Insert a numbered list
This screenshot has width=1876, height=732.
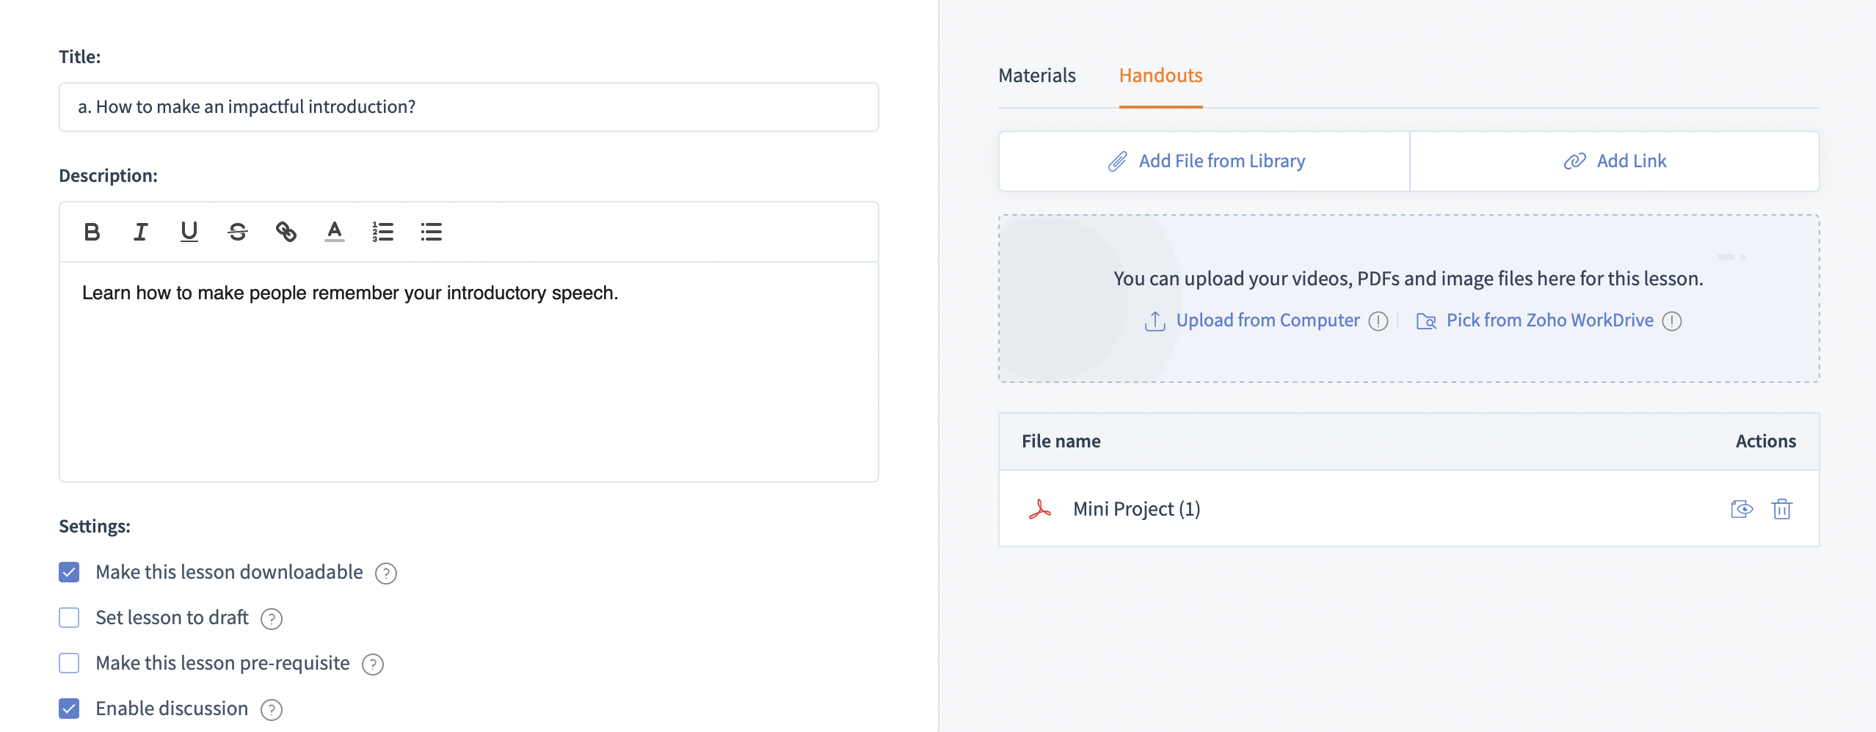click(382, 232)
